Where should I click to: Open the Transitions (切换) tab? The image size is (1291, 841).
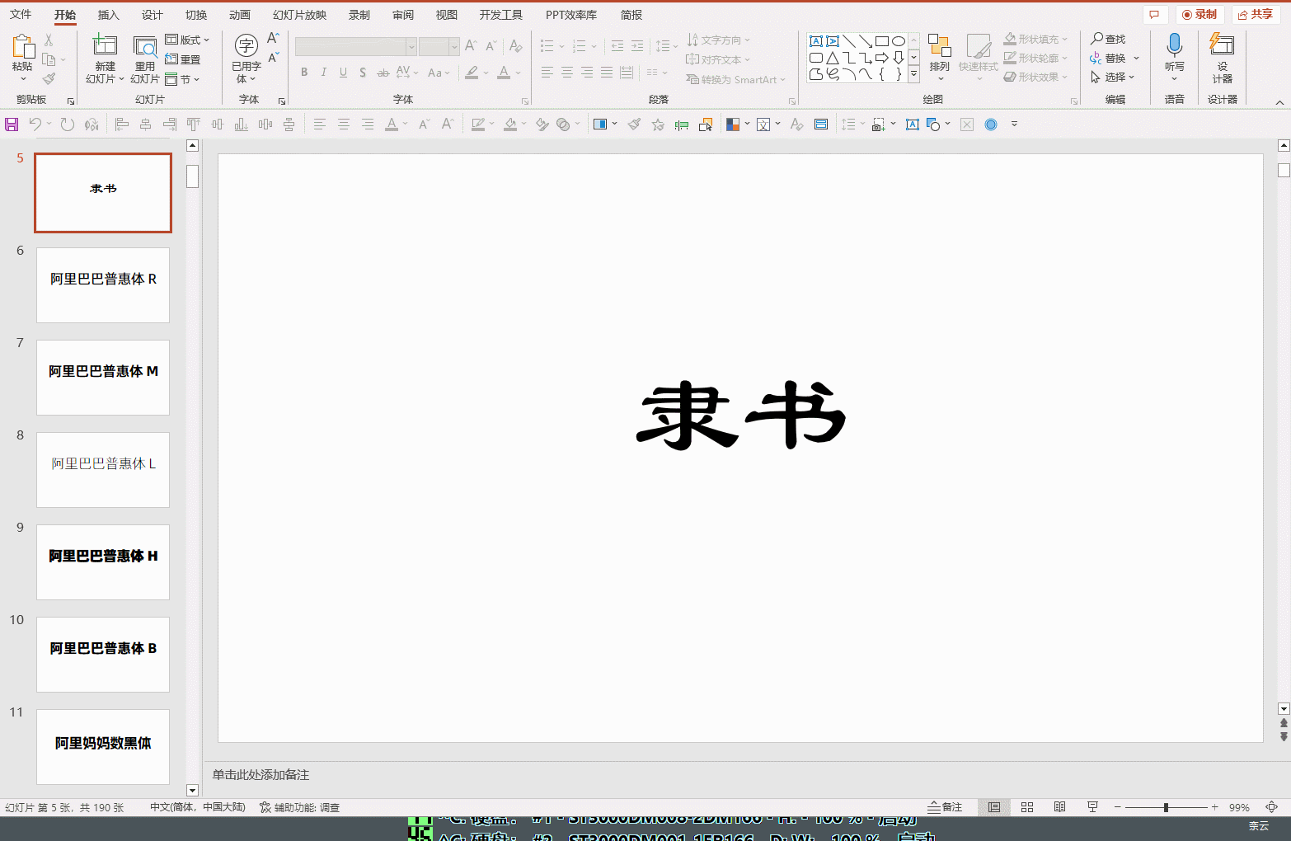pyautogui.click(x=196, y=15)
